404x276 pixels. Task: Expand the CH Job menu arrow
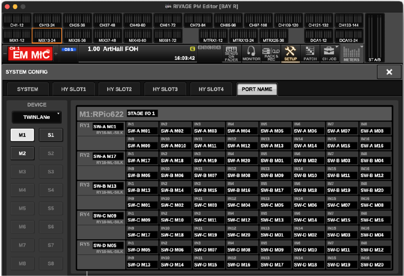336,47
